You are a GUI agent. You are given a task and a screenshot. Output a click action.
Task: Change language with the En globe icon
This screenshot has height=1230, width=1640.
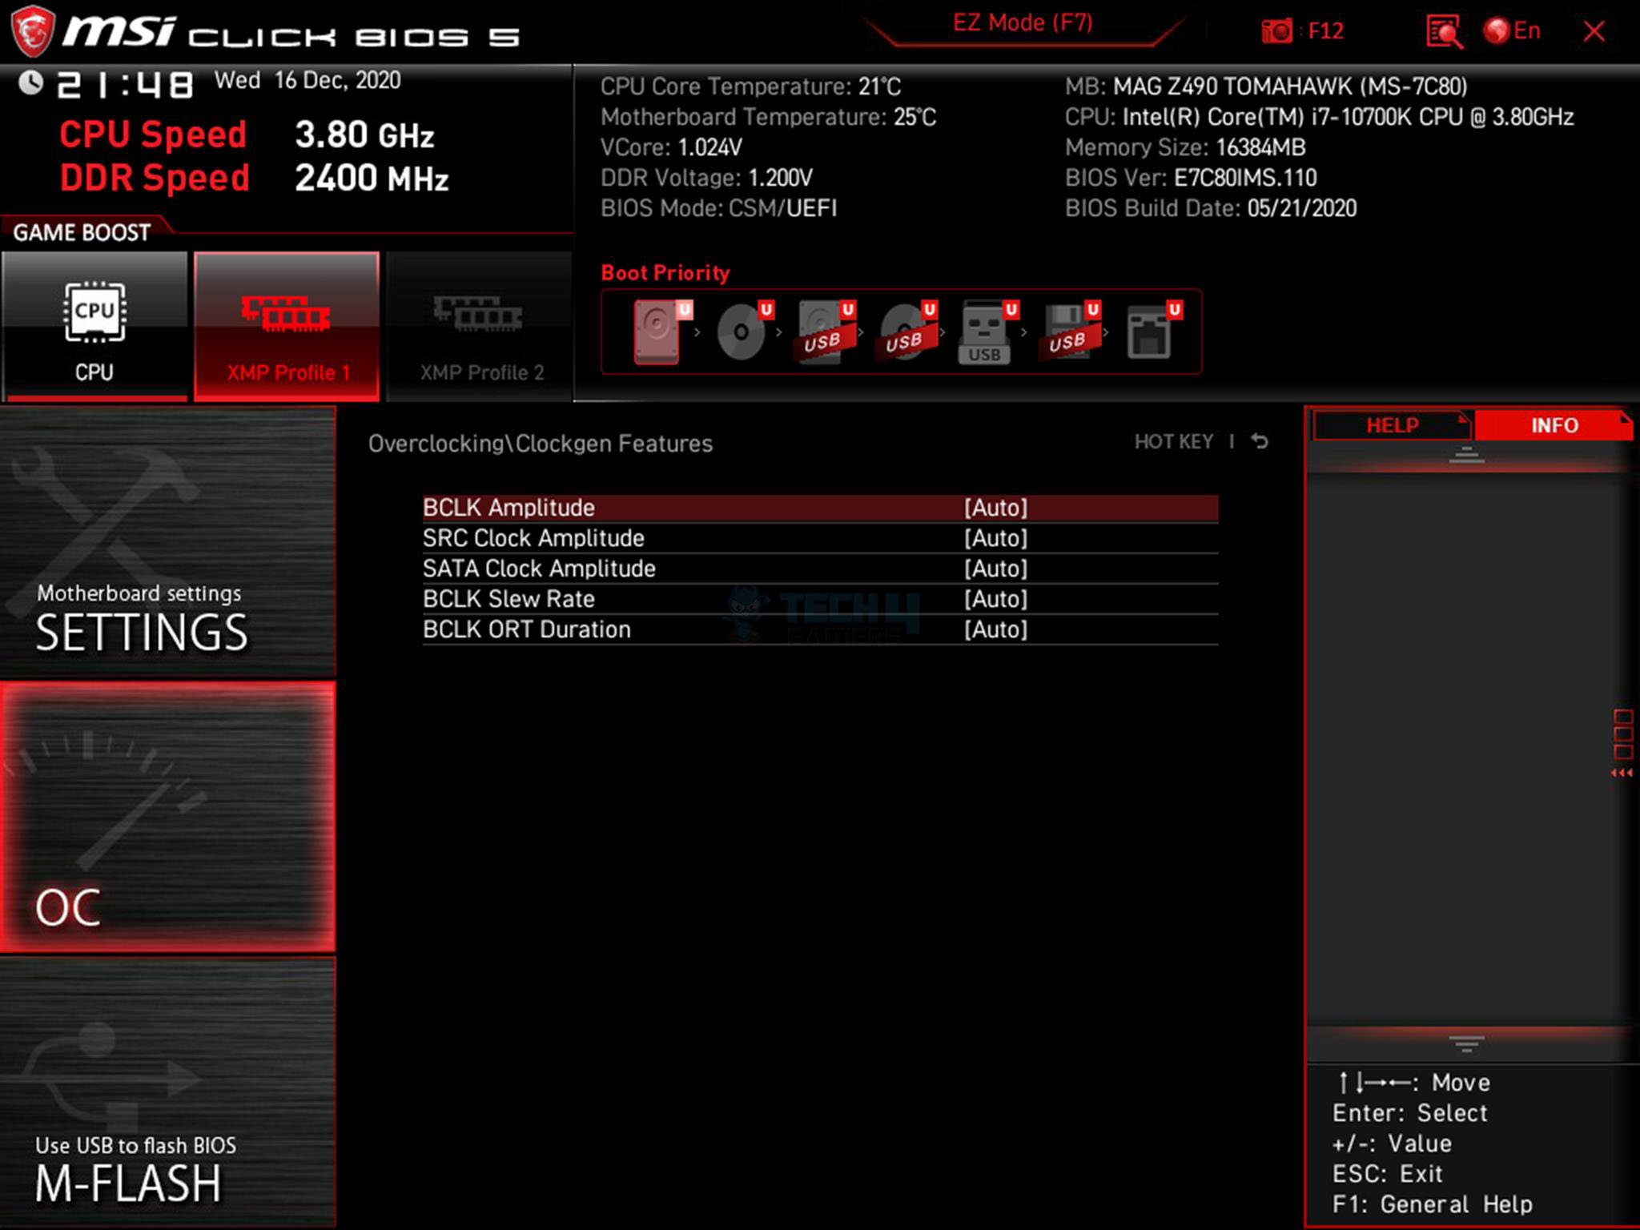point(1511,31)
